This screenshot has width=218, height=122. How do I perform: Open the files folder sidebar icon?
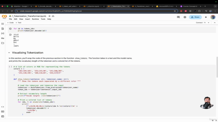point(2,43)
